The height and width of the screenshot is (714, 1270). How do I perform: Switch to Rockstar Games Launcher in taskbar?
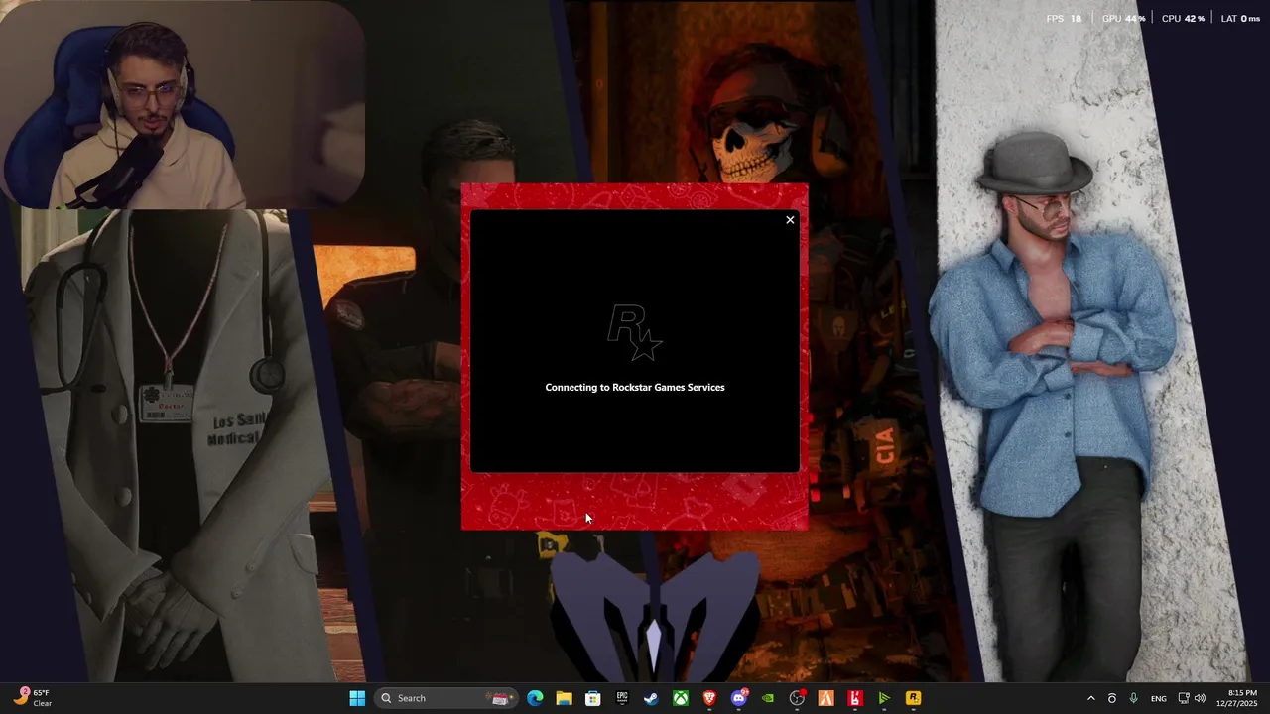(913, 698)
